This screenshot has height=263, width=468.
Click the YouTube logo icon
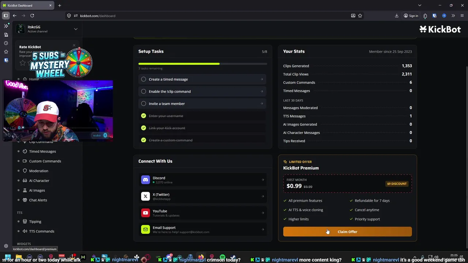pos(146,213)
